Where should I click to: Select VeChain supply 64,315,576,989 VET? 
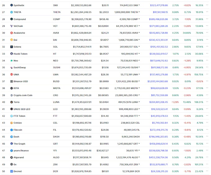128,26
